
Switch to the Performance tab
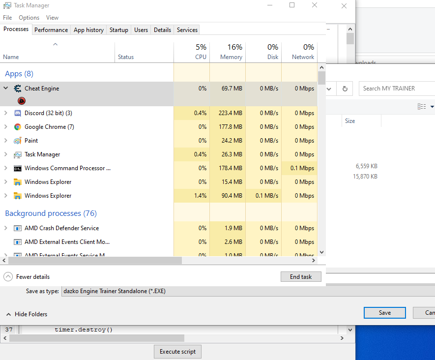coord(51,30)
